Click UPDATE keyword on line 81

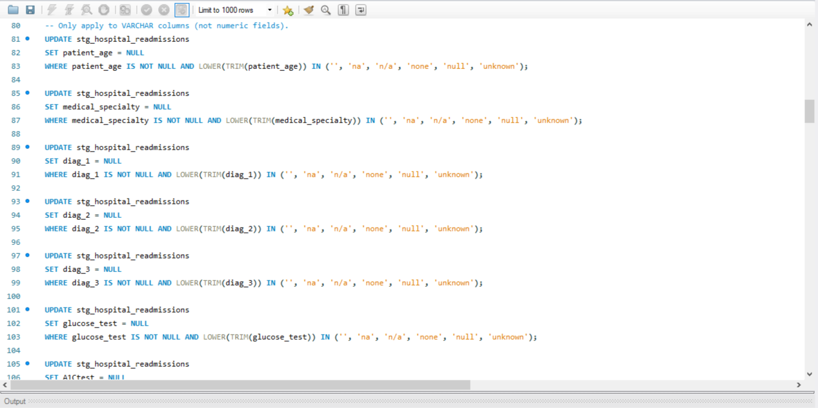(x=58, y=39)
